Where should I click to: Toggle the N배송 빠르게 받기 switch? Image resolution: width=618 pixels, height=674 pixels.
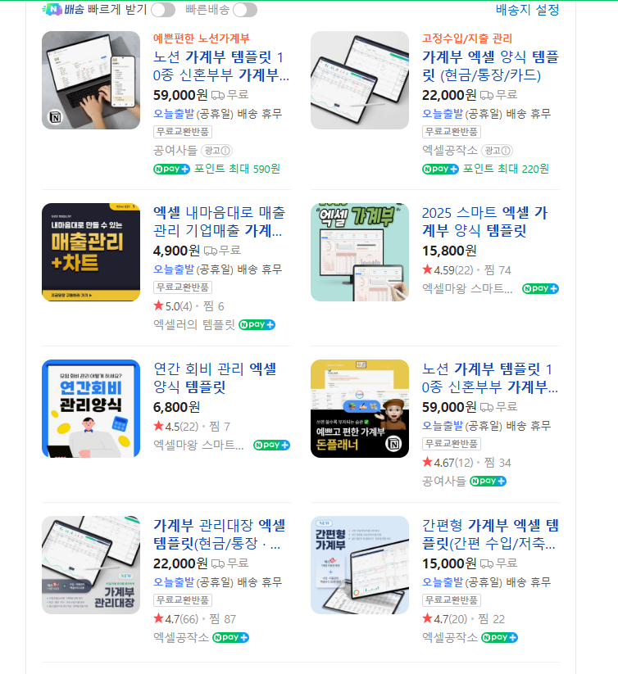point(163,10)
